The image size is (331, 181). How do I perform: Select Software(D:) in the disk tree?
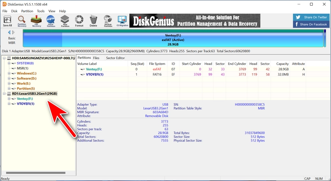click(x=27, y=78)
